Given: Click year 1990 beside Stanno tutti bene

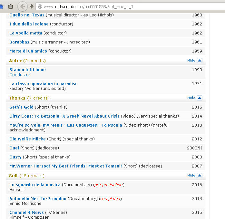Looking at the screenshot, I should pyautogui.click(x=197, y=70).
